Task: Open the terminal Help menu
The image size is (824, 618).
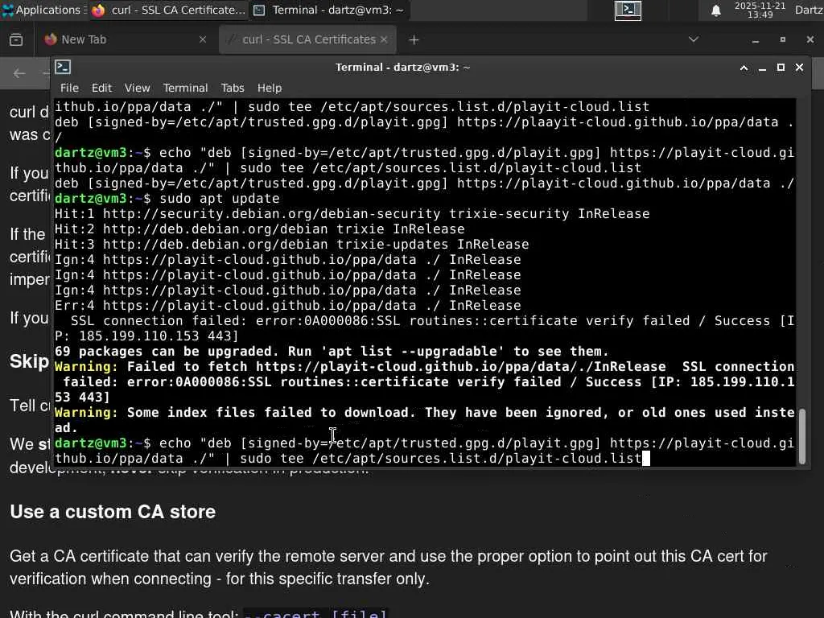Action: click(x=270, y=88)
